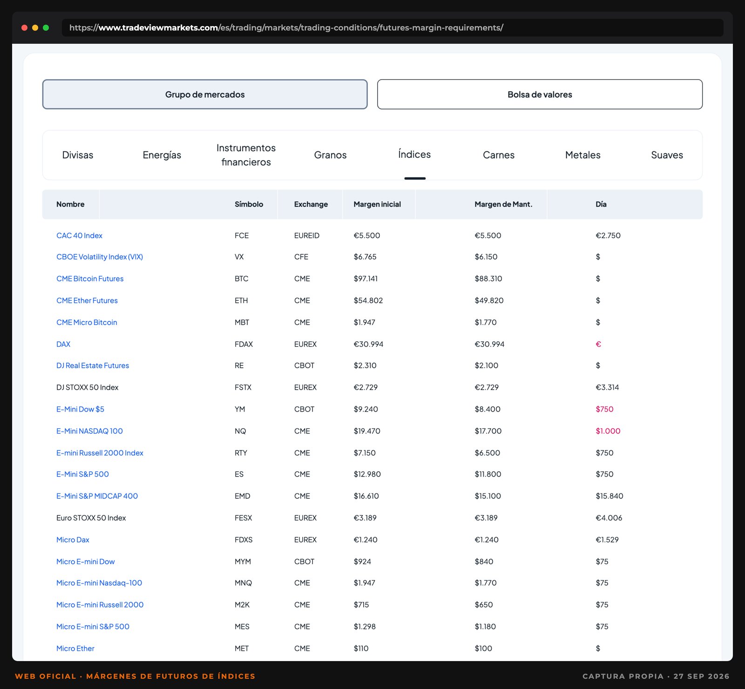This screenshot has width=745, height=689.
Task: Open the CME Ether Futures link
Action: click(x=87, y=301)
